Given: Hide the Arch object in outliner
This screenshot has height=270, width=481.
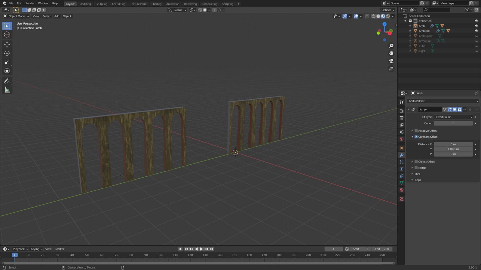Looking at the screenshot, I should pos(476,26).
